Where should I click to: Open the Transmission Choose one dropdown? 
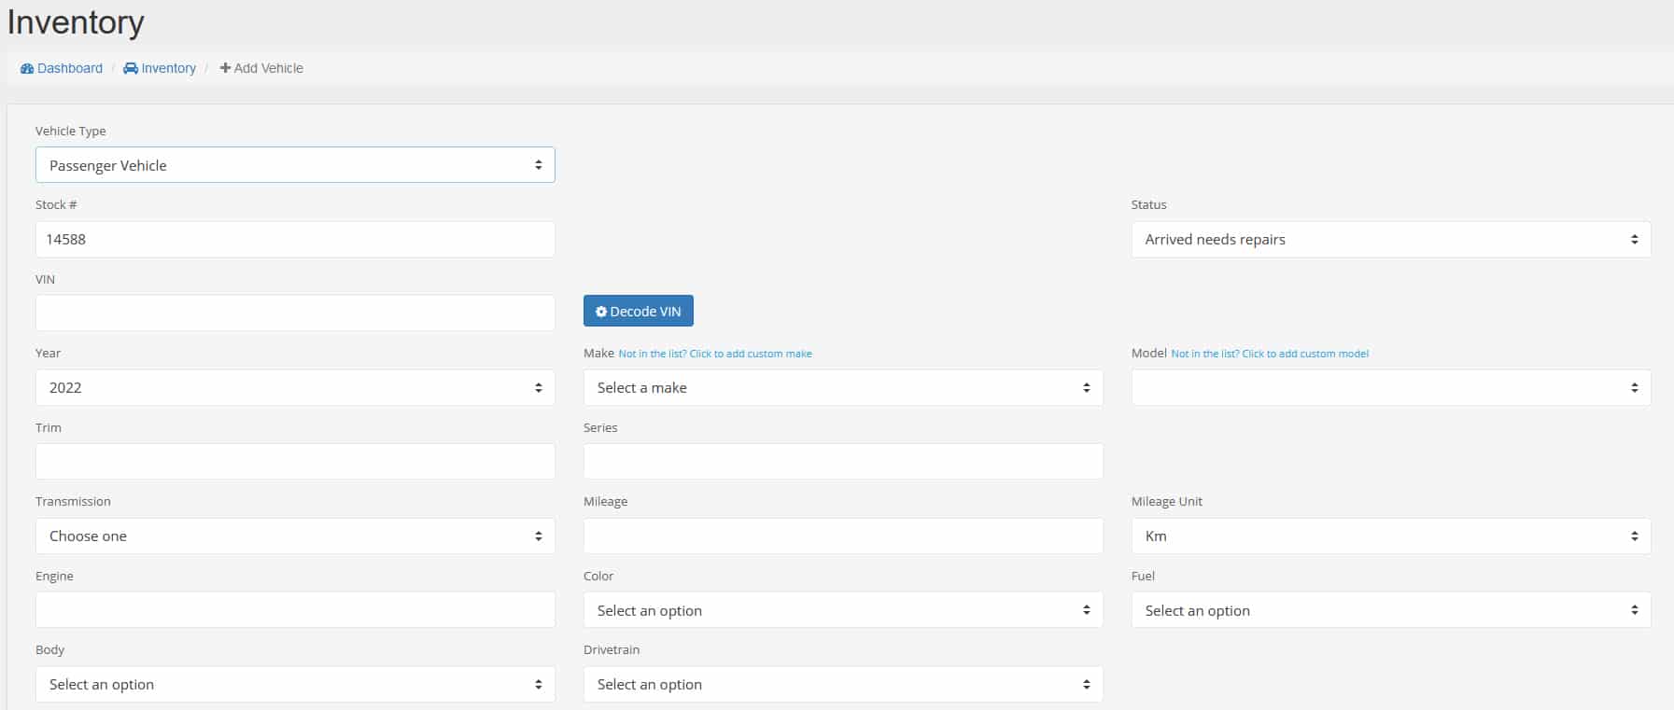(x=295, y=536)
